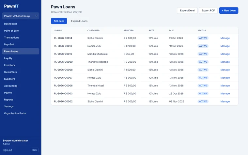The height and width of the screenshot is (155, 248).
Task: Manage loan PL-2026-00003
Action: pyautogui.click(x=225, y=93)
